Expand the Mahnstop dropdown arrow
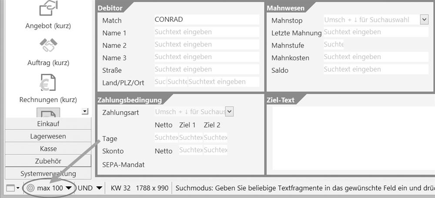 pyautogui.click(x=424, y=20)
